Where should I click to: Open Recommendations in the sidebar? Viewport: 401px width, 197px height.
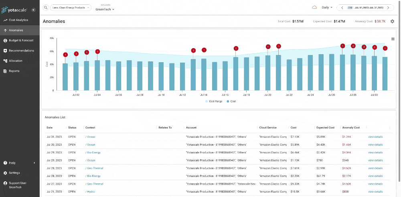pos(20,51)
